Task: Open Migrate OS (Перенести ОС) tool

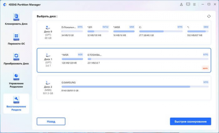Action: (16, 39)
